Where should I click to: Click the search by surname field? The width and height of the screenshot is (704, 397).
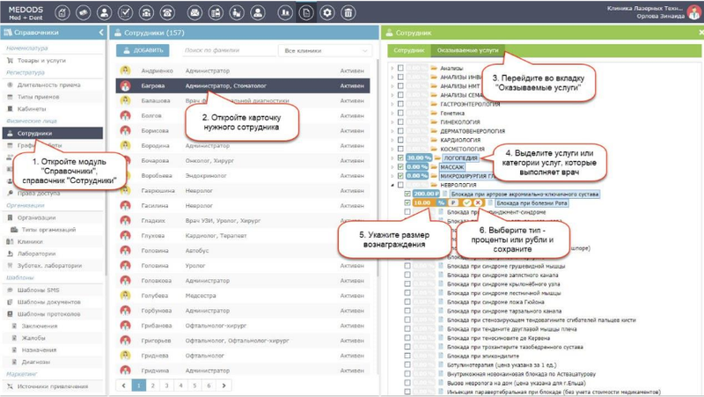[x=227, y=51]
